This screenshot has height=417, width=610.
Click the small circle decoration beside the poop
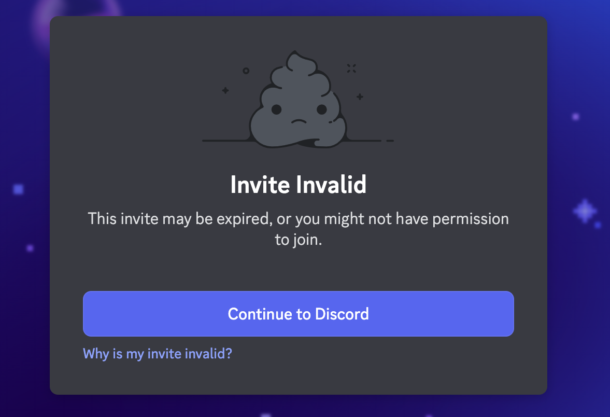tap(246, 71)
